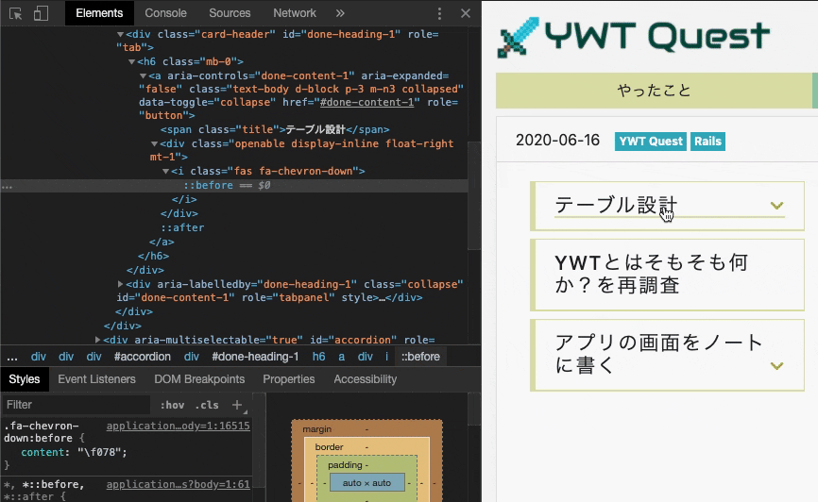Open the Console tab

click(x=165, y=13)
